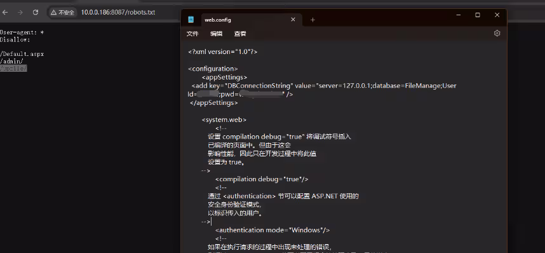The image size is (545, 253).
Task: Click the opening <configuration> tag
Action: pyautogui.click(x=213, y=69)
